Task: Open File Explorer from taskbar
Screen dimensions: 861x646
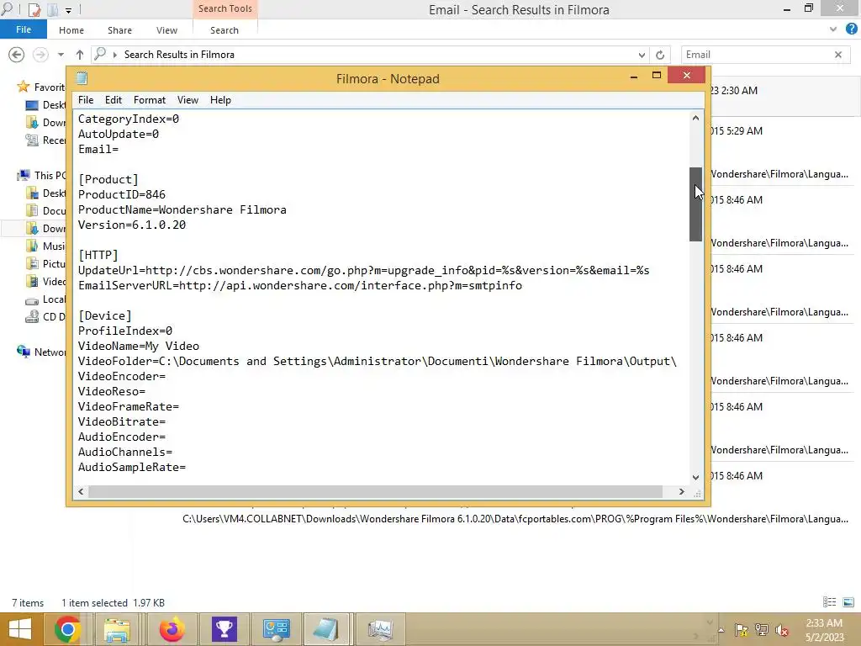Action: click(117, 629)
